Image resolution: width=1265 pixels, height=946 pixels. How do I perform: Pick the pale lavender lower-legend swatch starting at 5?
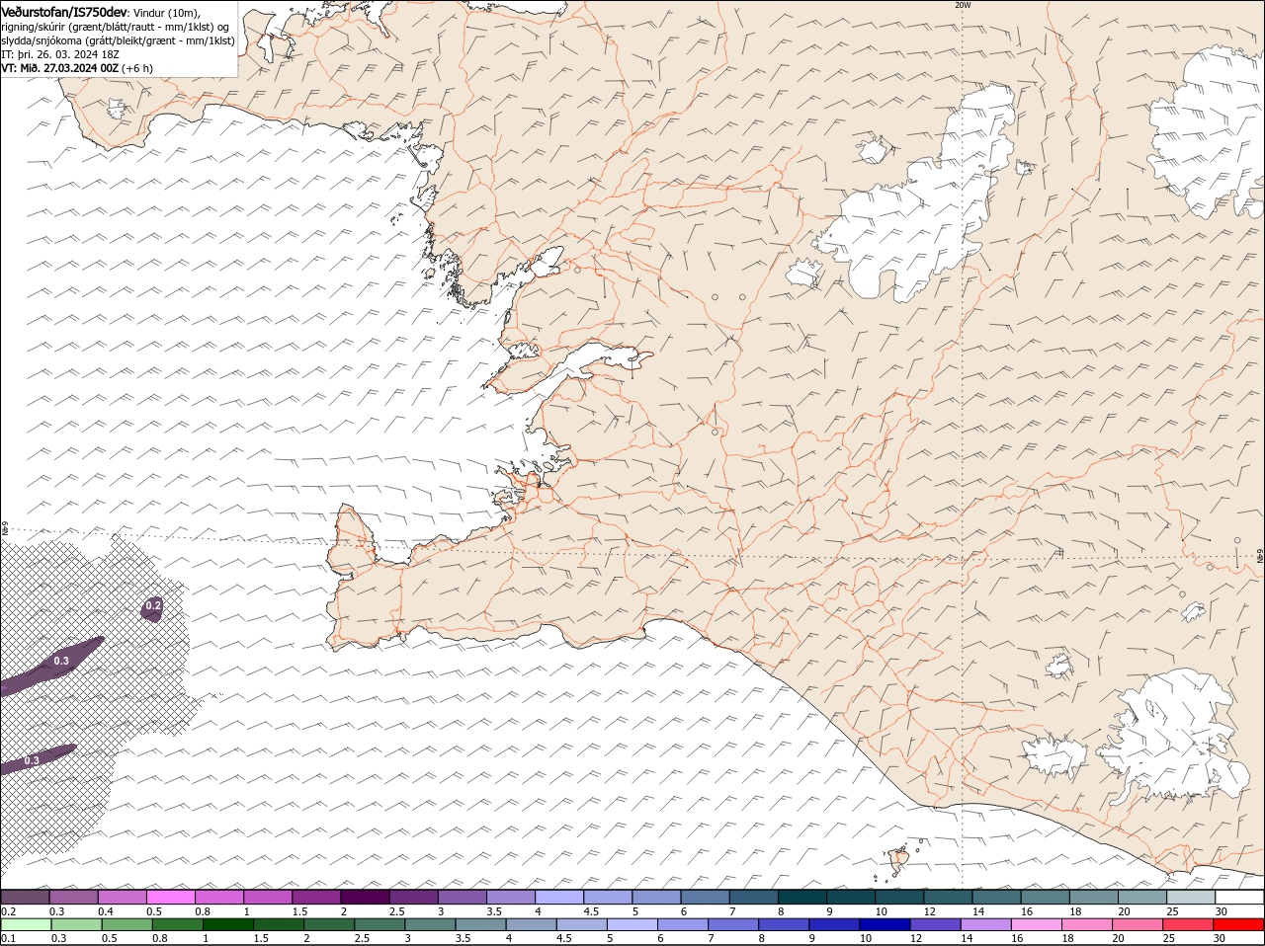click(x=632, y=925)
